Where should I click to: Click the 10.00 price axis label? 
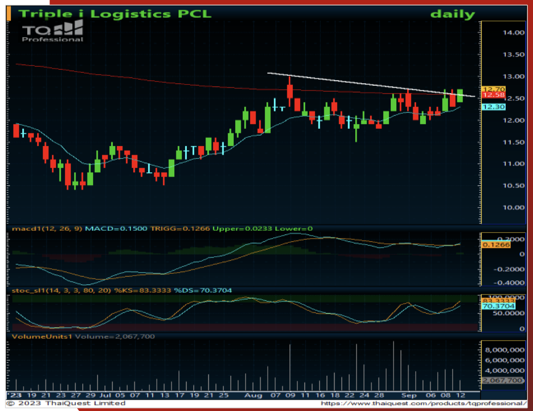[x=514, y=207]
